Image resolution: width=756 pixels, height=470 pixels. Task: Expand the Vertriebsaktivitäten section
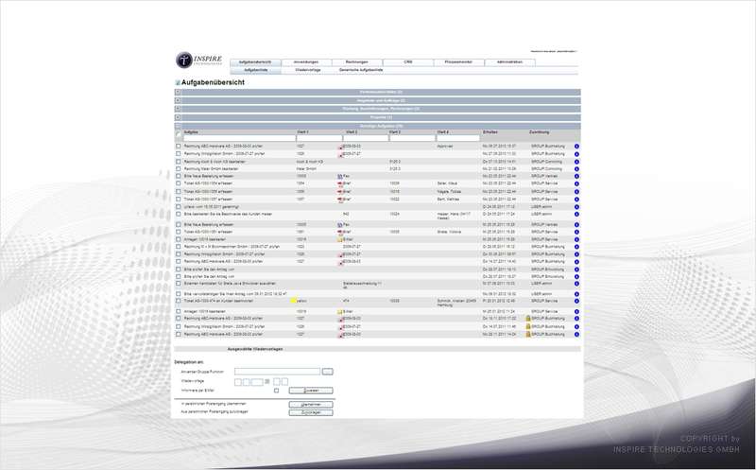tap(178, 92)
